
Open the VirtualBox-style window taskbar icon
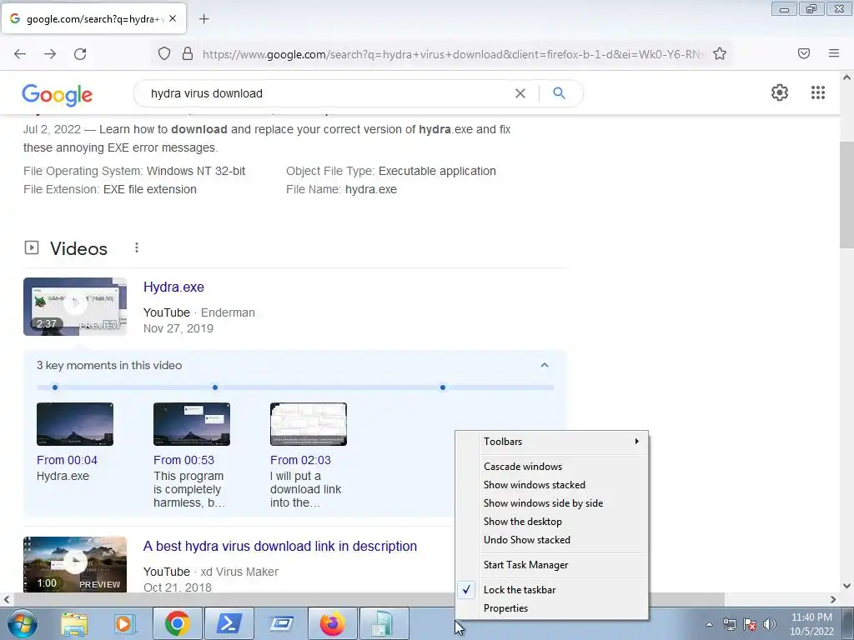(x=281, y=623)
